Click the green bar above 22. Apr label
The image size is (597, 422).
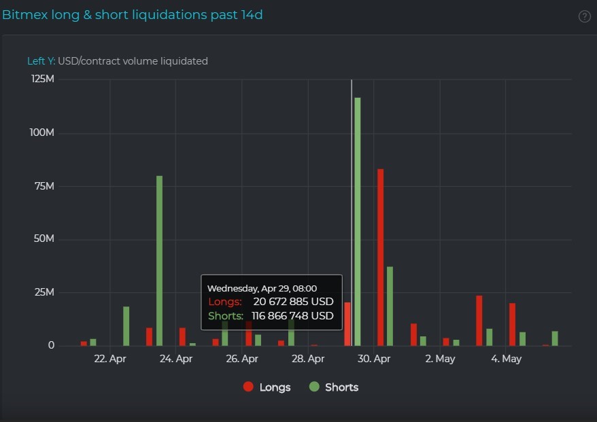[x=126, y=326]
